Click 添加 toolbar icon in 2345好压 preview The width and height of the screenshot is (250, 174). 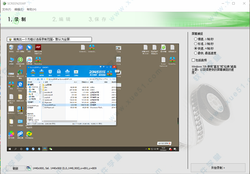pos(33,73)
